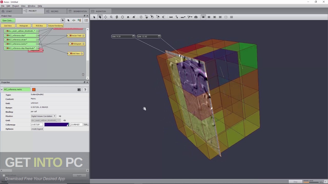Click the perspective/orthographic view icon
This screenshot has width=328, height=184.
coord(141,17)
